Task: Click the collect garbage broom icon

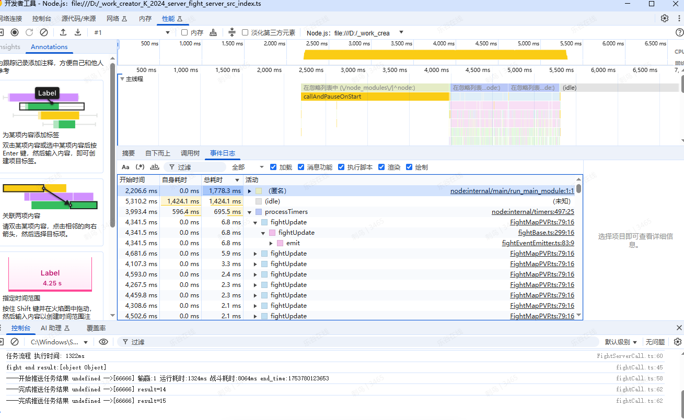Action: click(x=213, y=32)
